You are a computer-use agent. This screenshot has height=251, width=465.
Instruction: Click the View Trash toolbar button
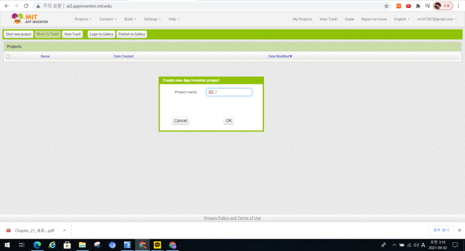point(73,34)
